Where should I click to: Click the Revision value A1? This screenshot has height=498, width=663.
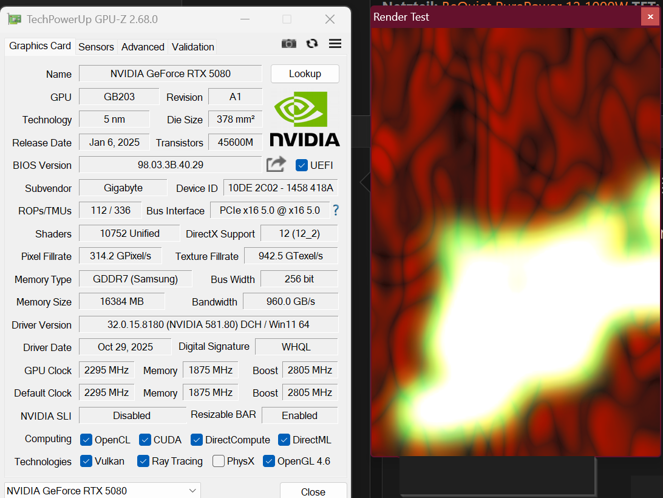[235, 97]
